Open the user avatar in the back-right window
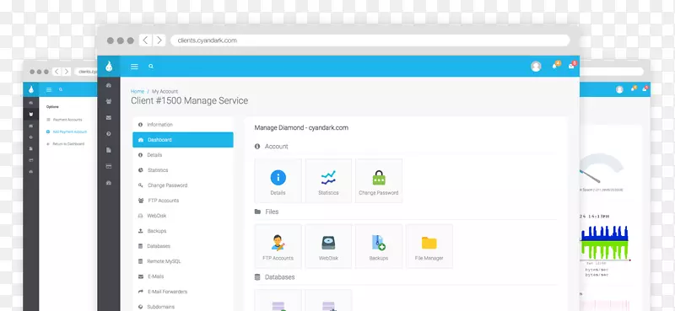 pyautogui.click(x=619, y=89)
